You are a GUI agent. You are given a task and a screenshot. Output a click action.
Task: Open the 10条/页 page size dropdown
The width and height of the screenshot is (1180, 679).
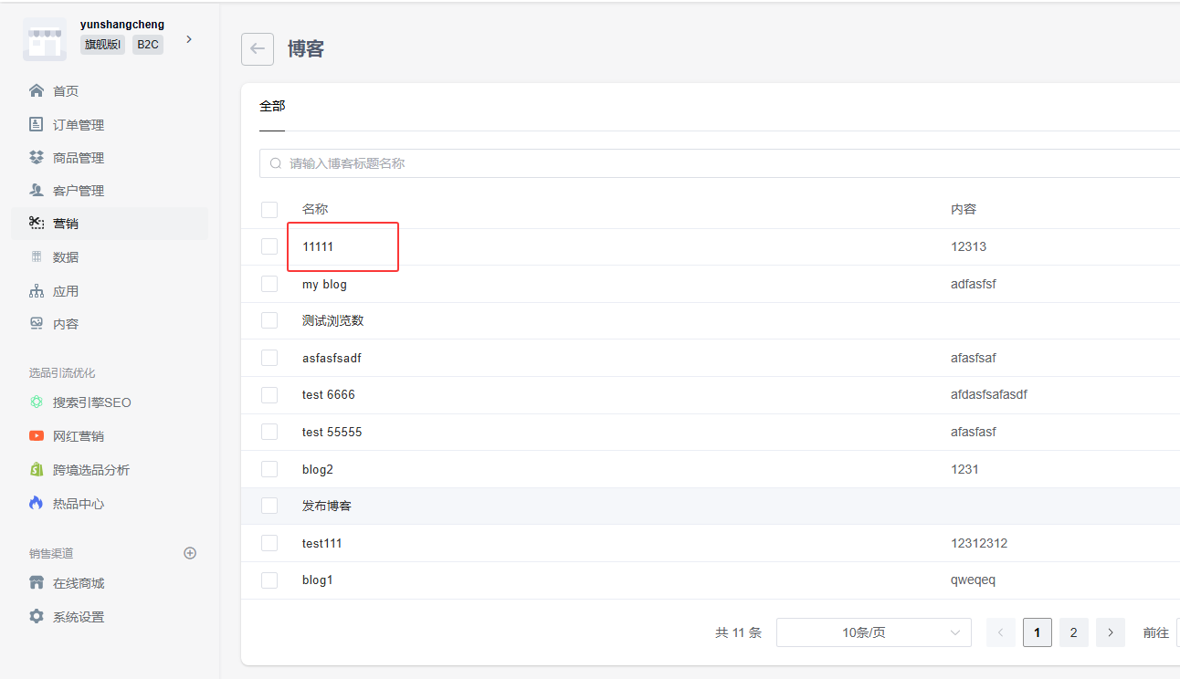(873, 632)
